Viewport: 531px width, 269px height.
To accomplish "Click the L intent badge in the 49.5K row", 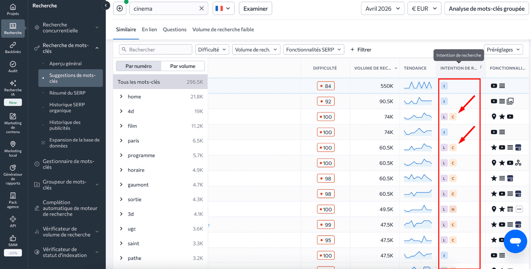I will coord(444,209).
